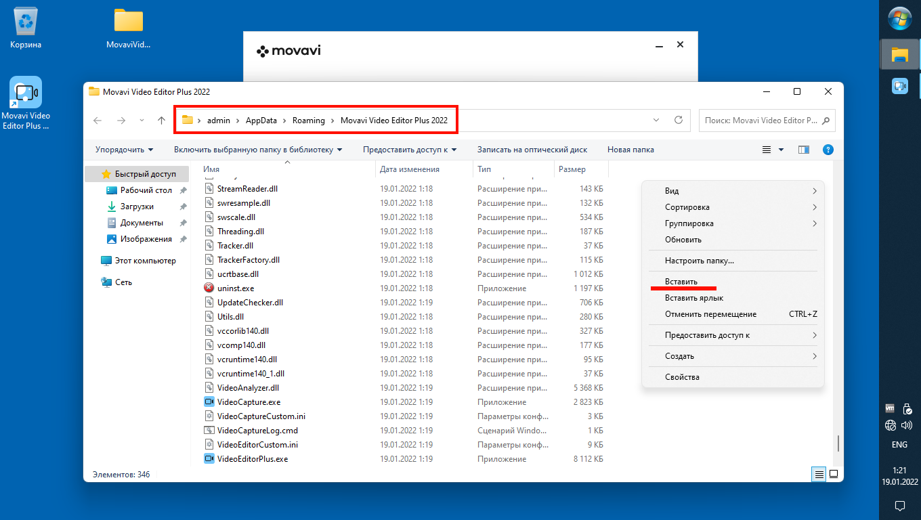
Task: Select the VideoEditorPlus.exe file
Action: pos(252,459)
